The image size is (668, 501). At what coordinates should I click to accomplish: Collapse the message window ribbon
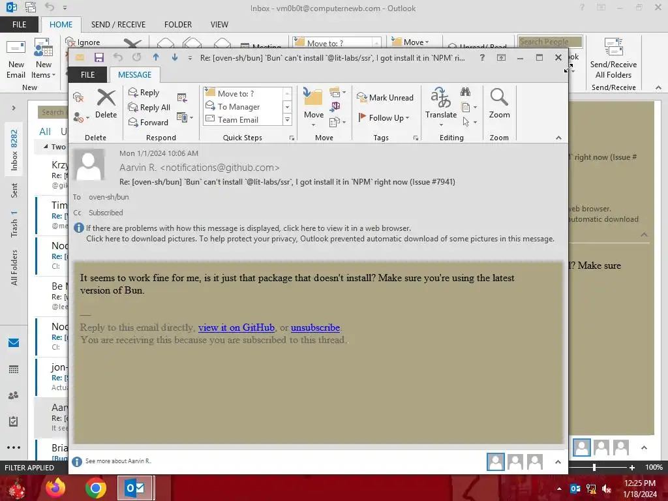coord(558,138)
